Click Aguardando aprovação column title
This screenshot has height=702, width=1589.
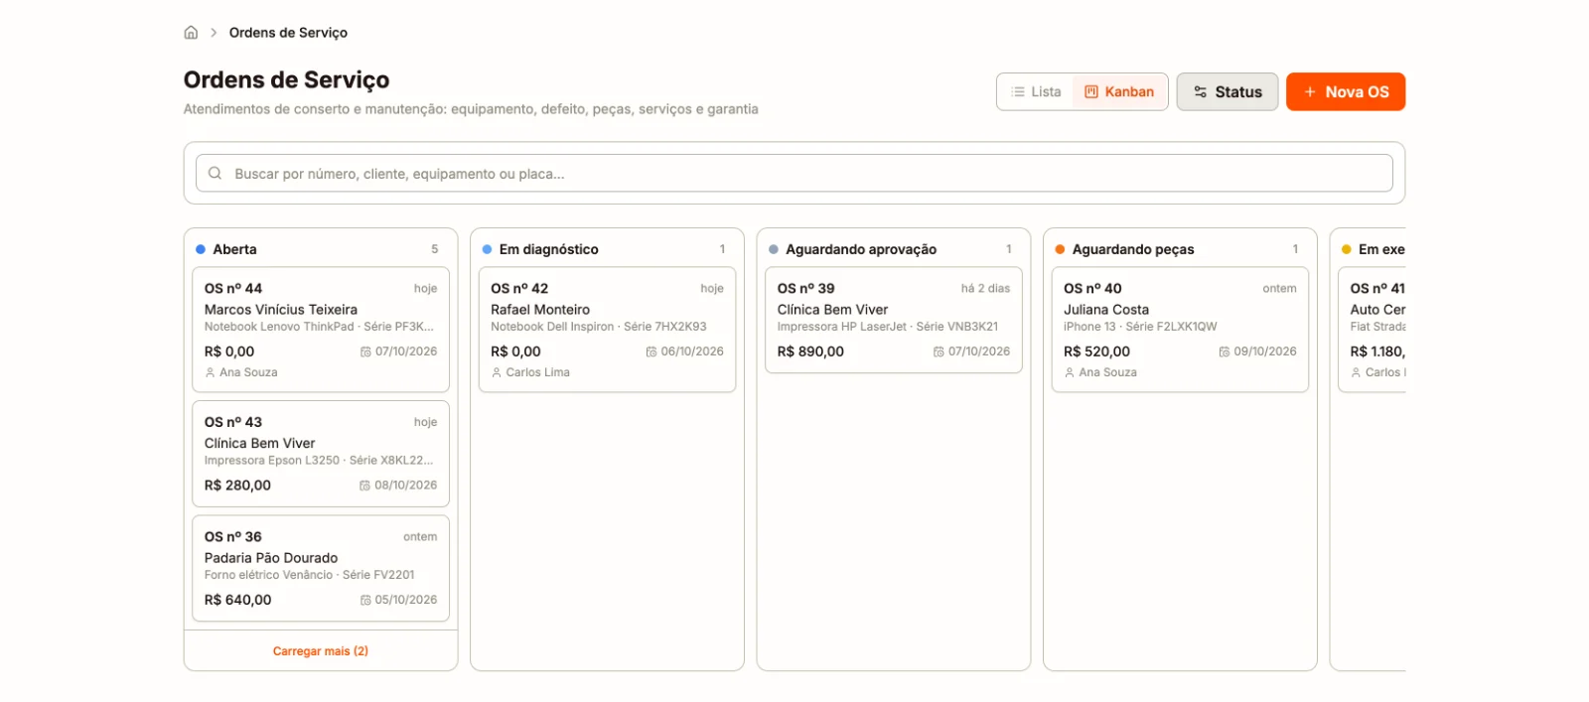[x=861, y=249]
